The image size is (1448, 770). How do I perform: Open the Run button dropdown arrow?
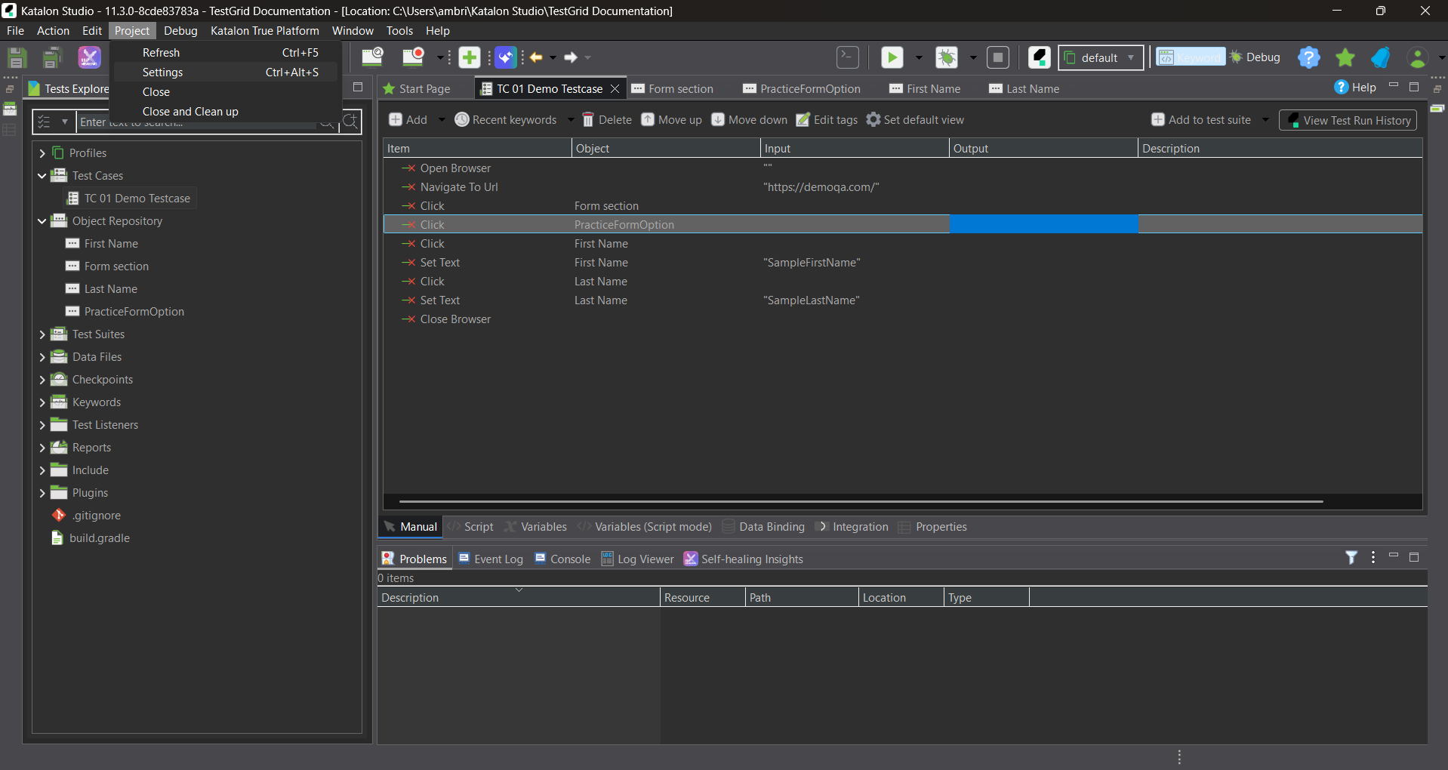(x=919, y=57)
